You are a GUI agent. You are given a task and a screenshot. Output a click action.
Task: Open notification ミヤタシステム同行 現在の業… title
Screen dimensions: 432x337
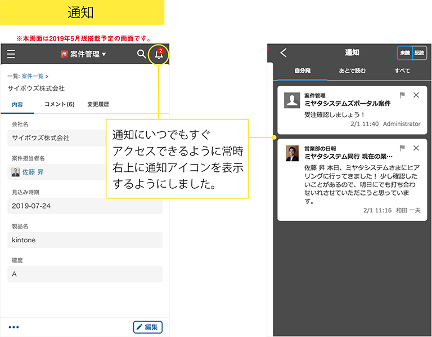pos(349,157)
